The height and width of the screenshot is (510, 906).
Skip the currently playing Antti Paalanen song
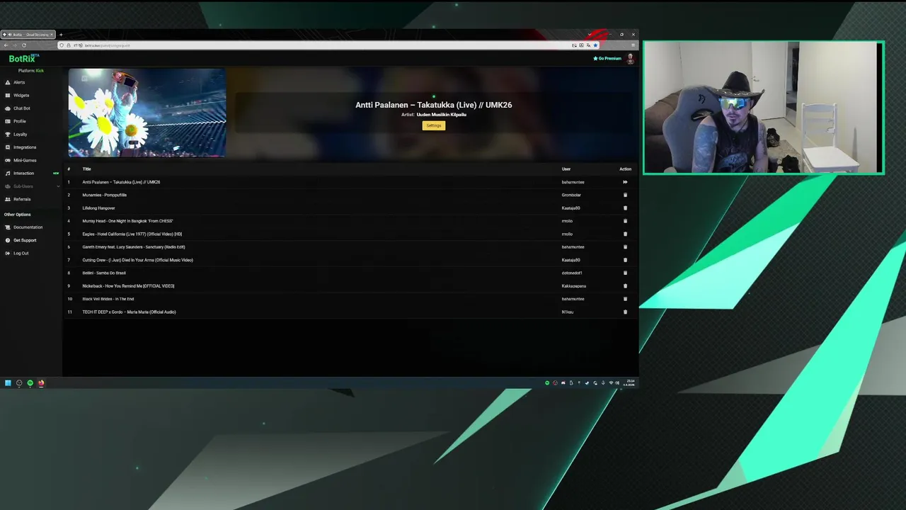(x=625, y=182)
